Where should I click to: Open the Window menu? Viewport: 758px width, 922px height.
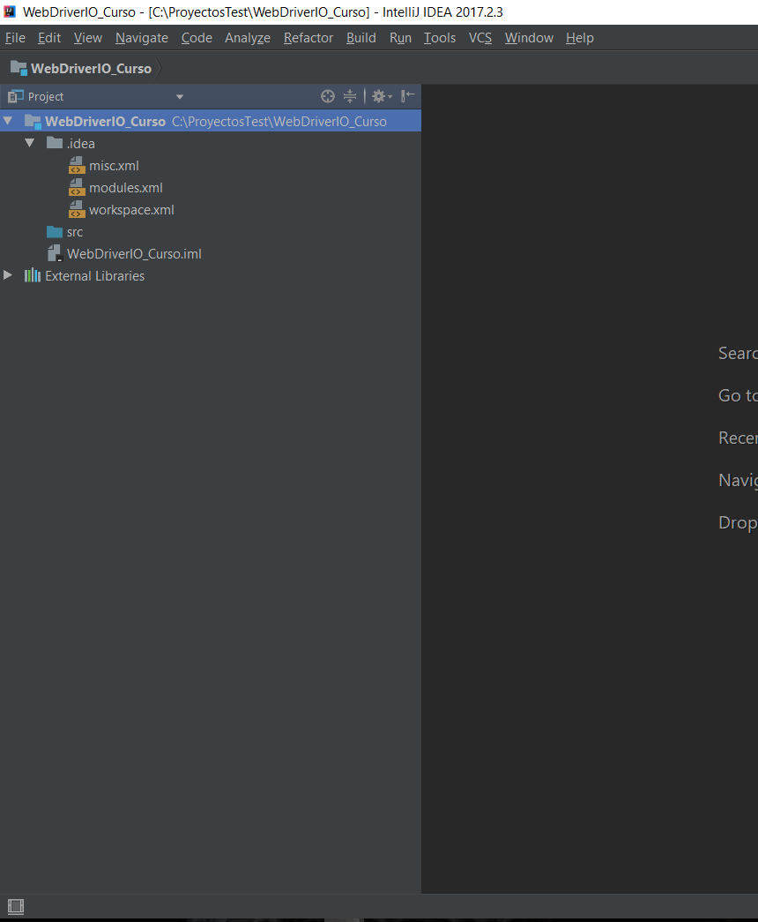[529, 38]
